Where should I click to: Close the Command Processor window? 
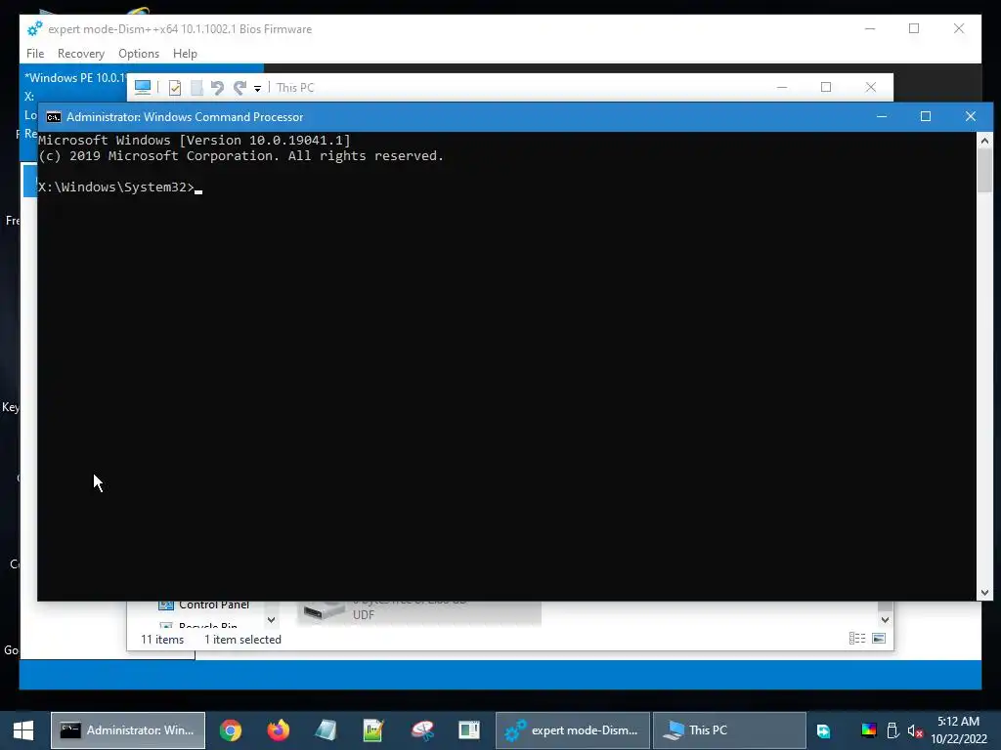(971, 117)
